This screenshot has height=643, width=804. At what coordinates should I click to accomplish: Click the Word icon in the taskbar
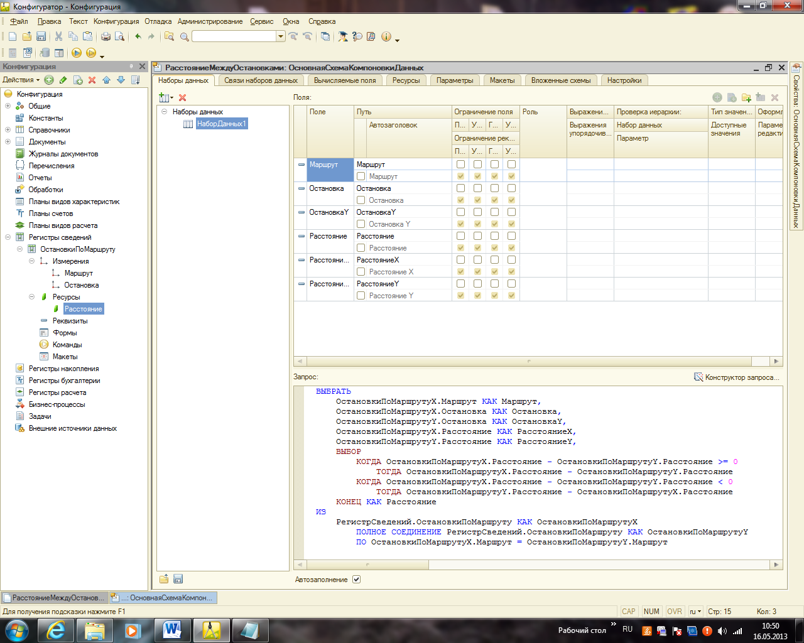coord(172,630)
